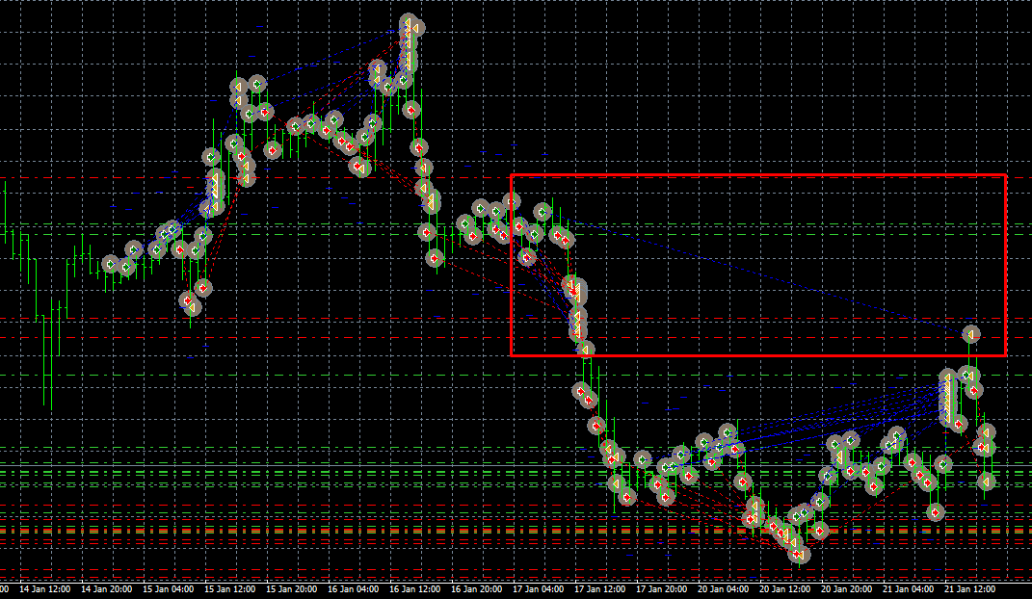Select the lowest trade marker at the chart's bottom

(x=801, y=555)
